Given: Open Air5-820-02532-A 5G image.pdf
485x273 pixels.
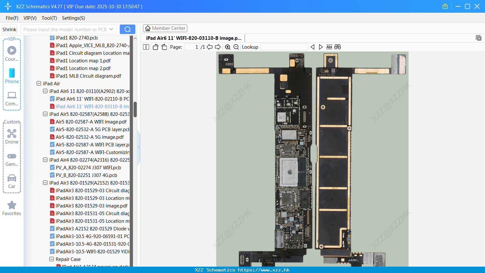Looking at the screenshot, I should click(89, 137).
